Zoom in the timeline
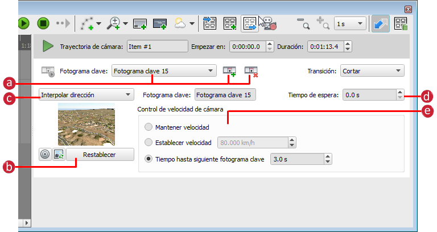Screen dimensions: 437x232 [x=323, y=23]
